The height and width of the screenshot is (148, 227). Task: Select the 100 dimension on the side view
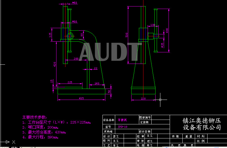pos(153,25)
